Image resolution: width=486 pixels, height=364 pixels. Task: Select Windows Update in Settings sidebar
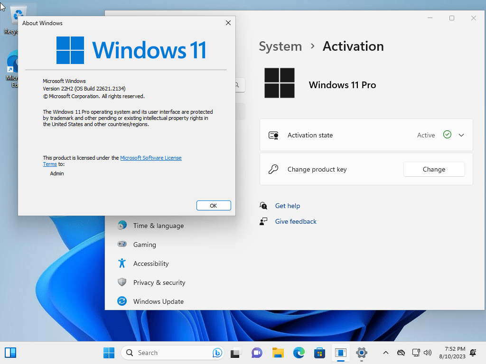[159, 301]
